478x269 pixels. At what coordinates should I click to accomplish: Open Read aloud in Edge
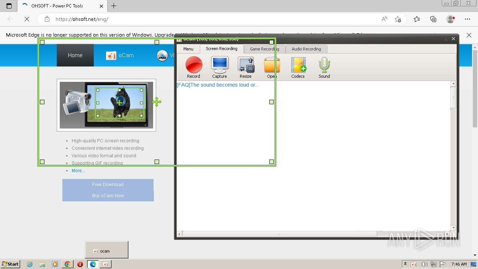point(384,19)
